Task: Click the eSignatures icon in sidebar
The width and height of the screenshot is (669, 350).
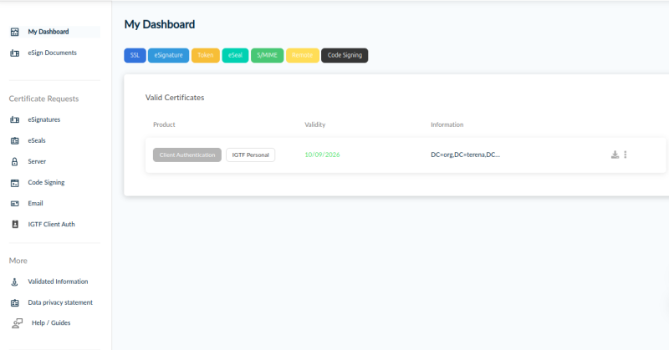Action: point(14,119)
